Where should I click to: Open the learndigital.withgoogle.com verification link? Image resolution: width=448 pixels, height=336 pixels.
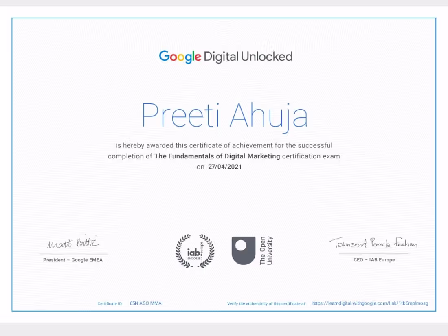370,303
